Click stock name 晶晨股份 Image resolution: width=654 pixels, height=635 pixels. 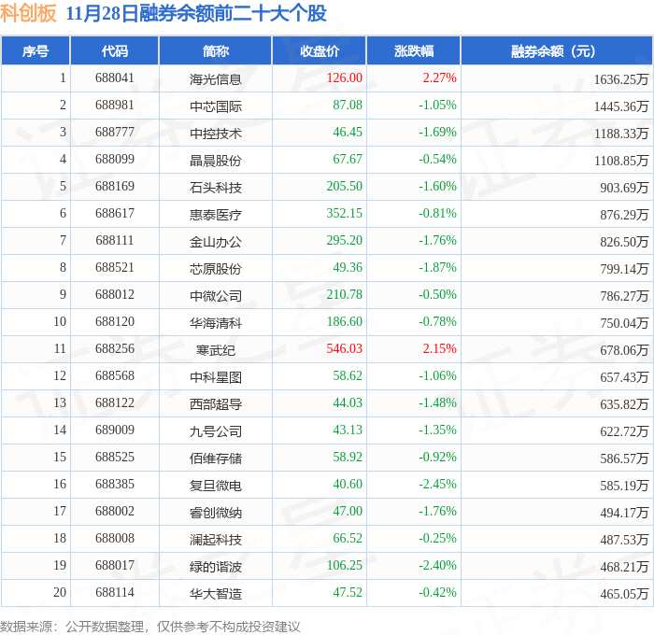pos(216,161)
